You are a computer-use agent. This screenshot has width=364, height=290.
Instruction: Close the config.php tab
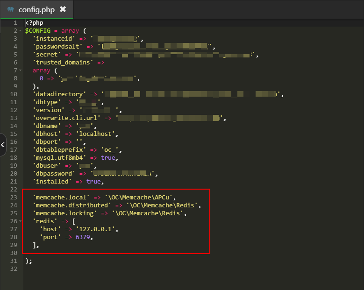(x=63, y=9)
